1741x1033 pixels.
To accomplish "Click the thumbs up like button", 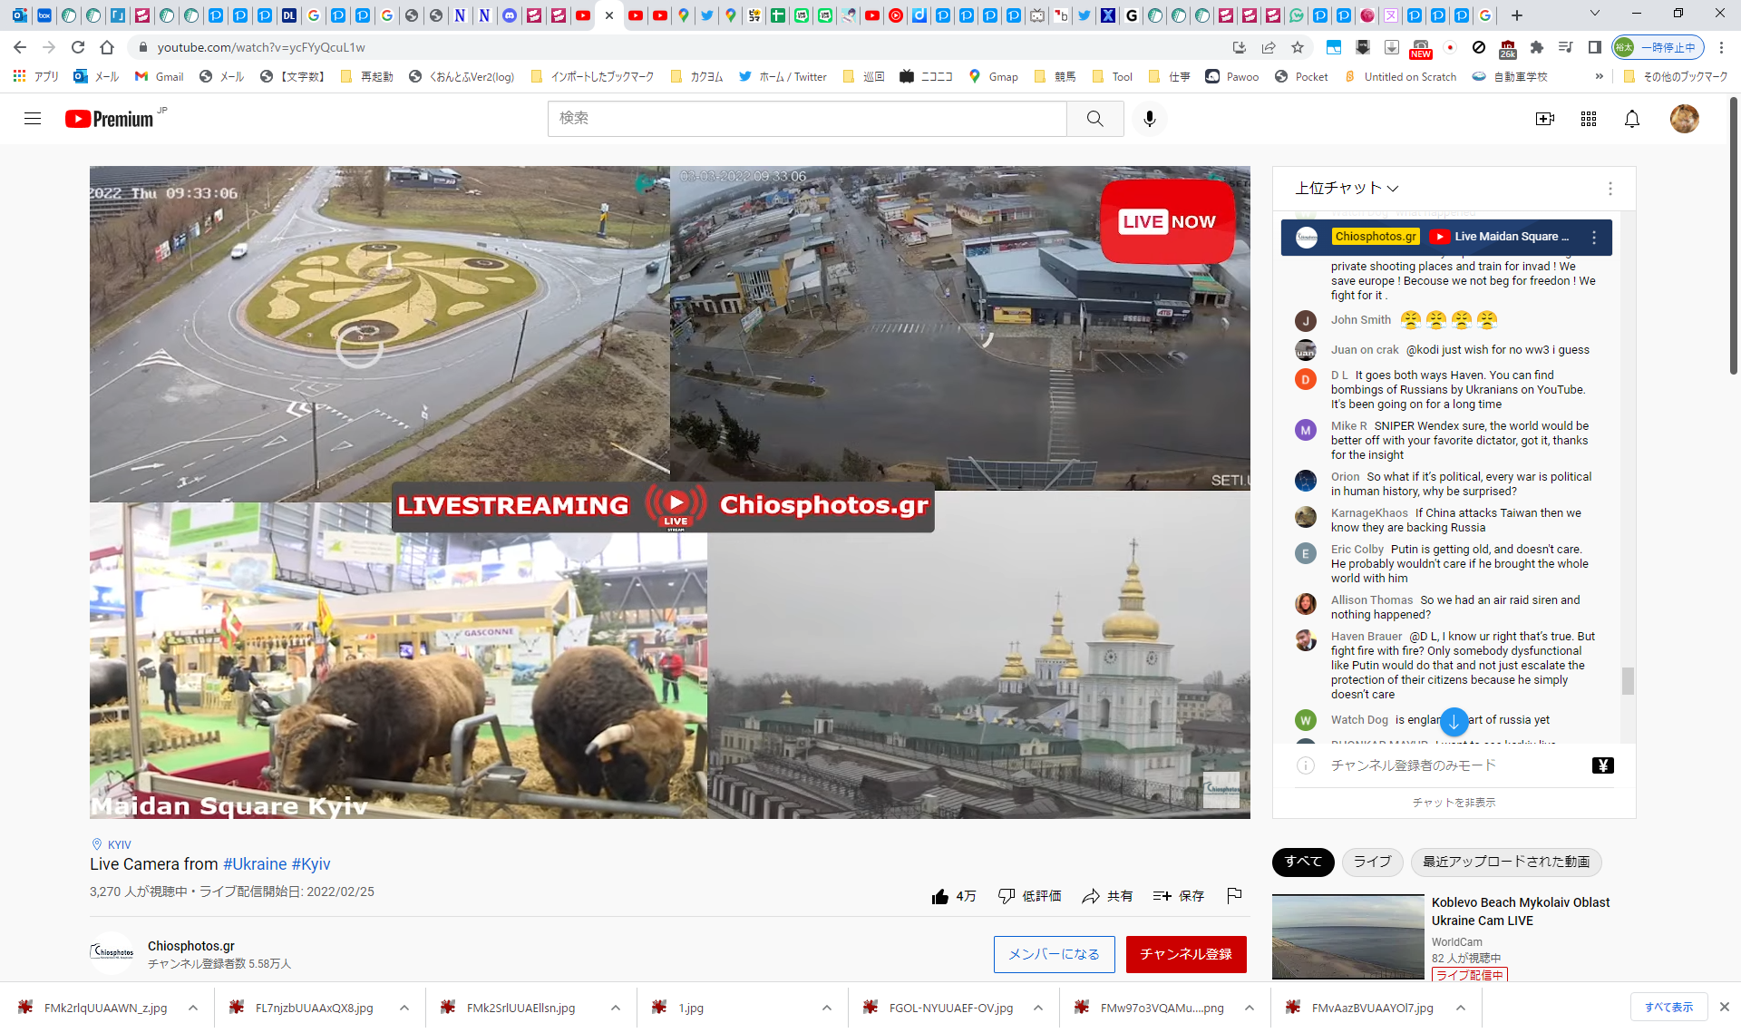I will pos(940,896).
